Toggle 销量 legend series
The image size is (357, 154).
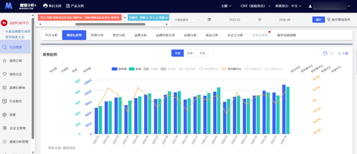[135, 69]
